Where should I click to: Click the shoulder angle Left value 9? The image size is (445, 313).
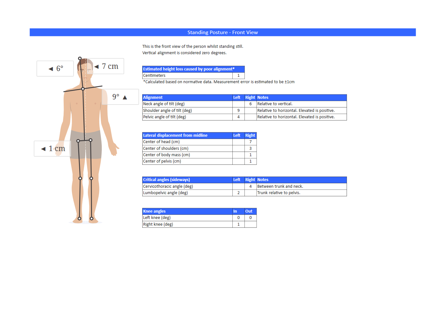(238, 111)
